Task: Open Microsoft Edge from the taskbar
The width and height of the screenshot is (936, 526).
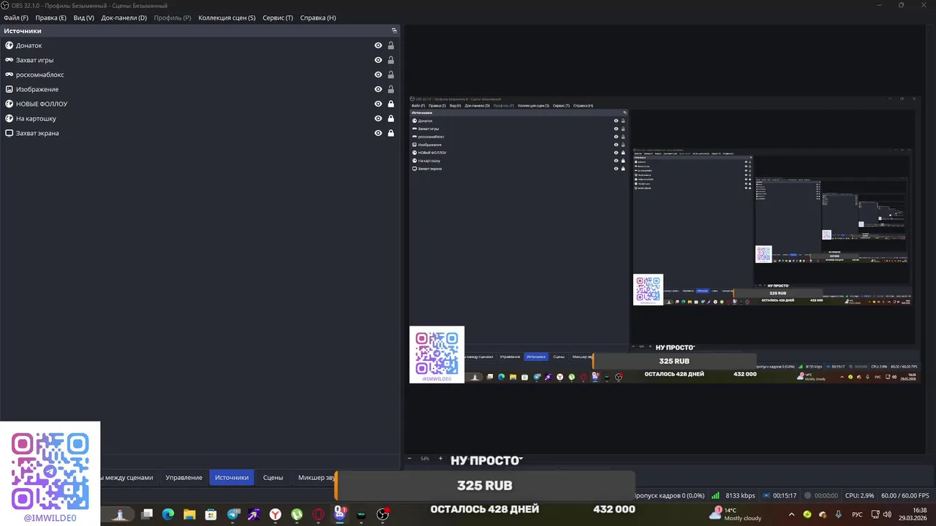Action: point(168,514)
